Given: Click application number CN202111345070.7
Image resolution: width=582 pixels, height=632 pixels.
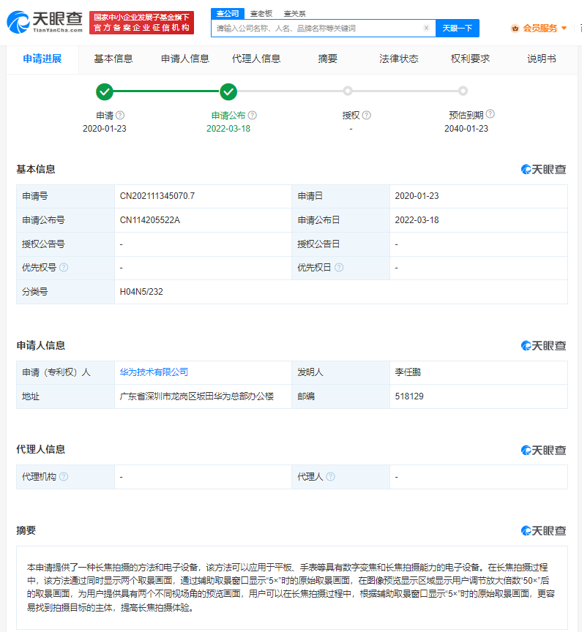Looking at the screenshot, I should click(x=157, y=196).
